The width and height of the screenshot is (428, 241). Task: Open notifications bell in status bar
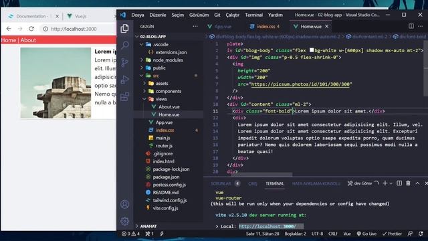421,234
